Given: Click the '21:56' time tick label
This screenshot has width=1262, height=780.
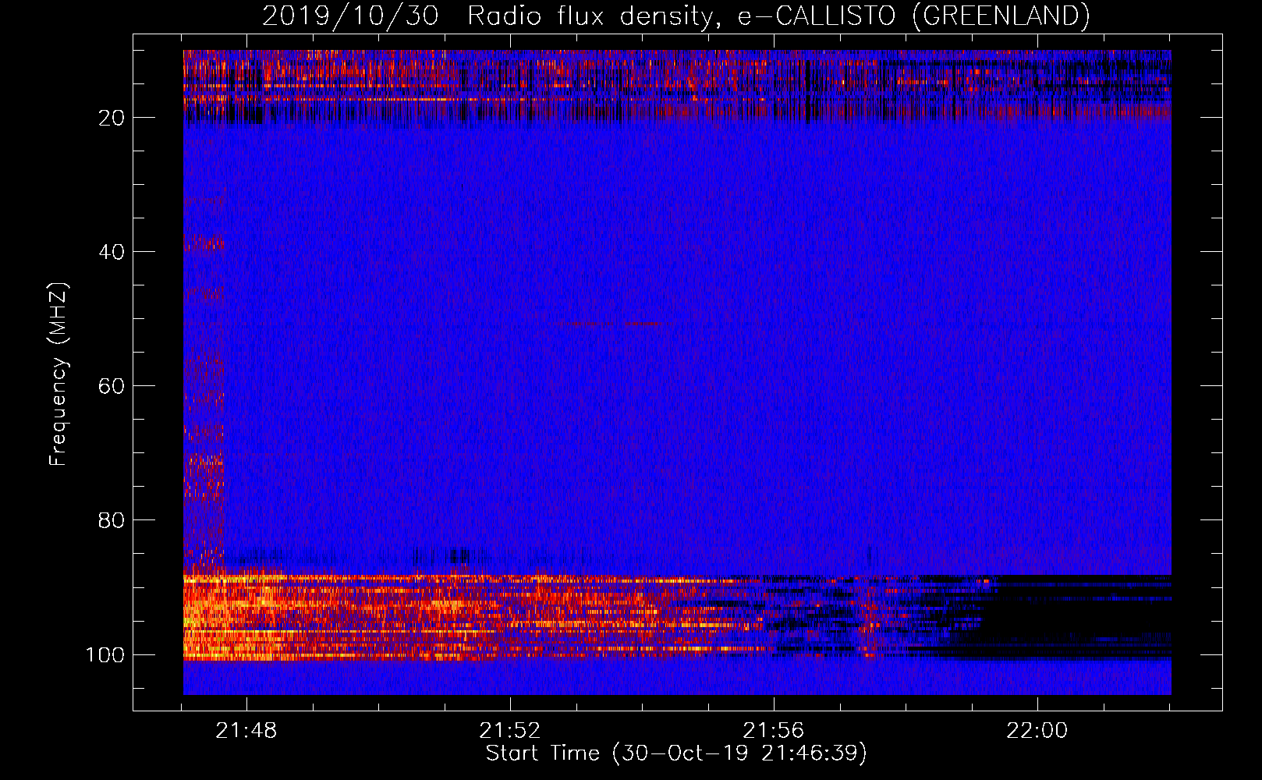Looking at the screenshot, I should point(774,731).
